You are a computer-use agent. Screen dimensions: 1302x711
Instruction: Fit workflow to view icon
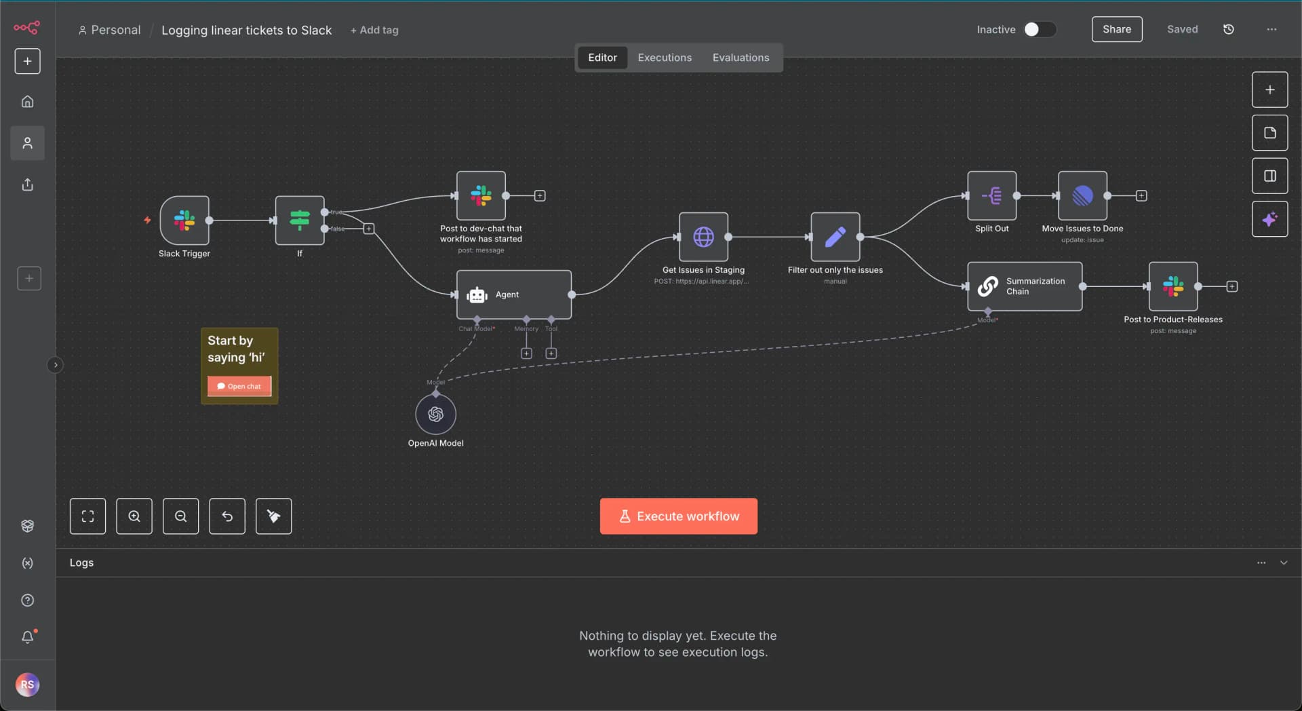click(87, 516)
